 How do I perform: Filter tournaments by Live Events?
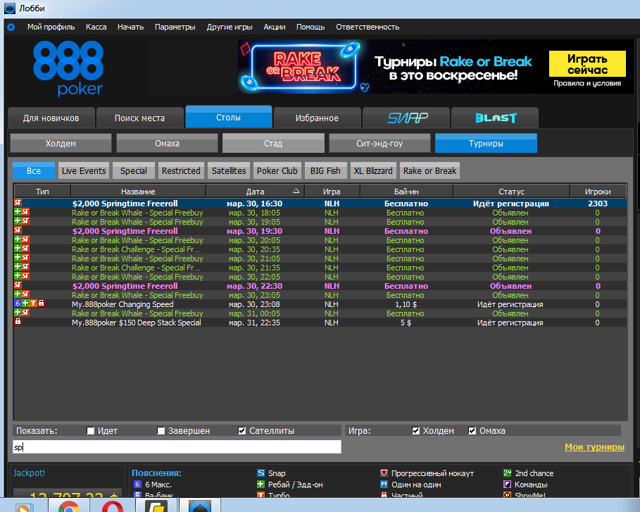[x=84, y=170]
